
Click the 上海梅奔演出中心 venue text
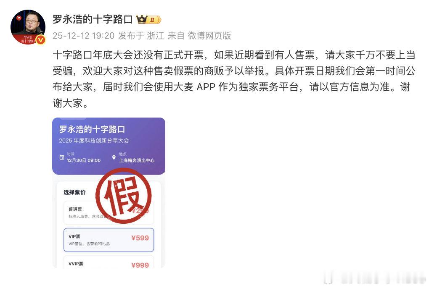click(137, 160)
